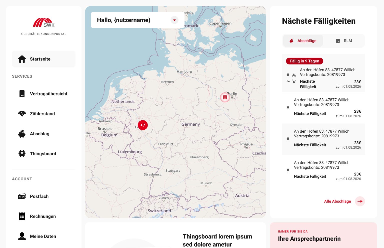Click the Thingsboard chip icon
This screenshot has width=384, height=248.
click(x=22, y=154)
